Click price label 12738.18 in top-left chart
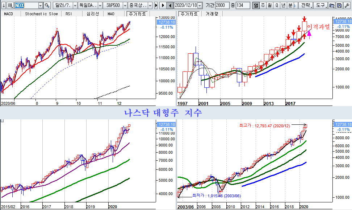352x210 pixels. [x=167, y=22]
